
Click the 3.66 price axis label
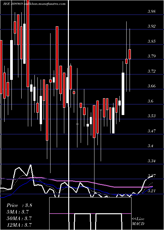point(152,86)
